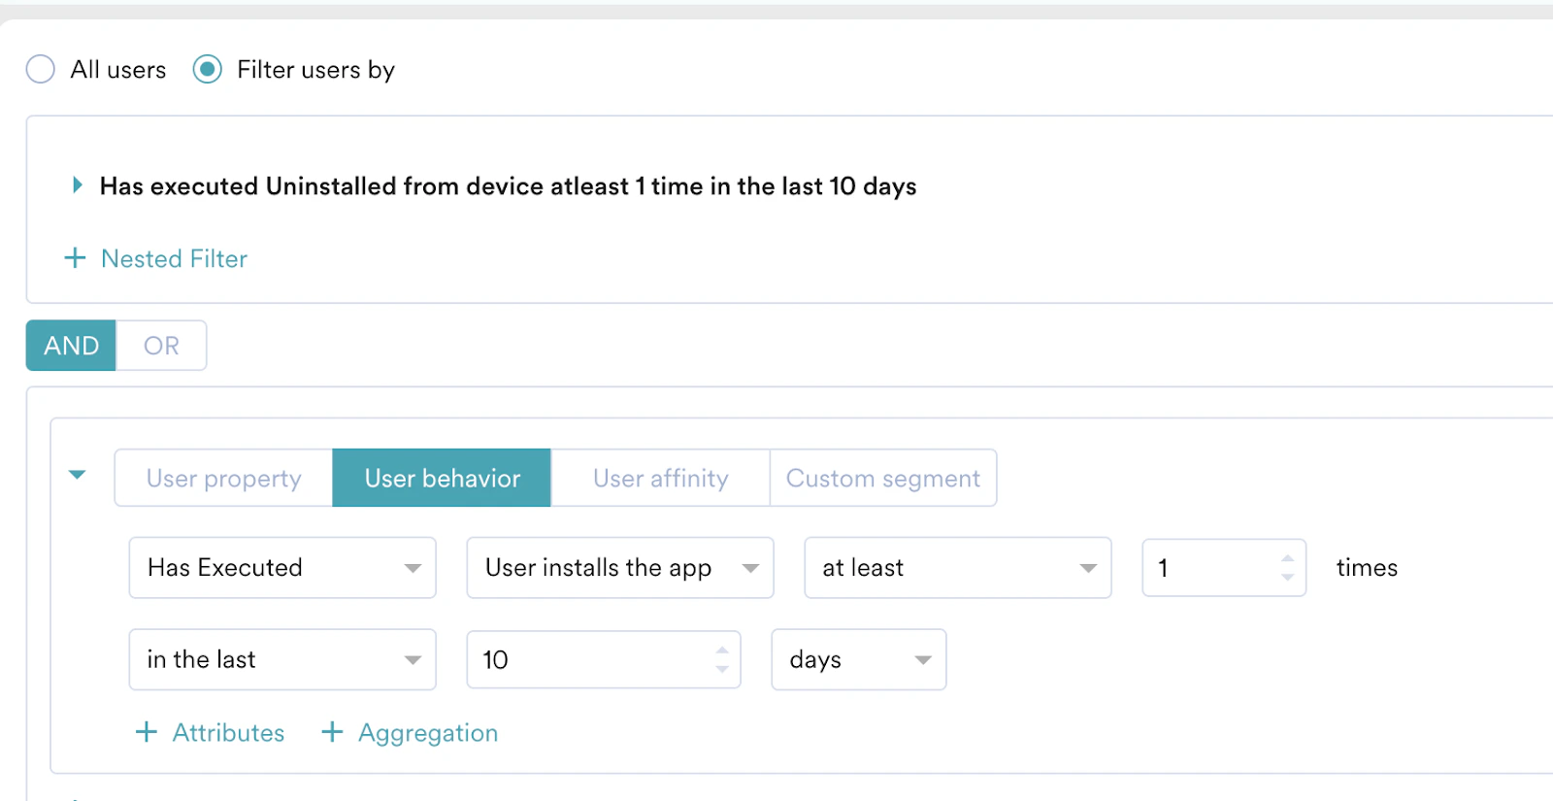Click the plus icon beside Aggregation

coord(332,732)
